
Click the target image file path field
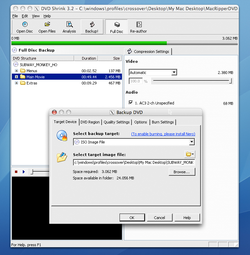(134, 162)
